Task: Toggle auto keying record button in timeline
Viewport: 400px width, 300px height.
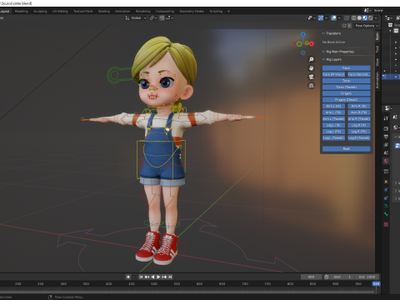Action: point(128,277)
